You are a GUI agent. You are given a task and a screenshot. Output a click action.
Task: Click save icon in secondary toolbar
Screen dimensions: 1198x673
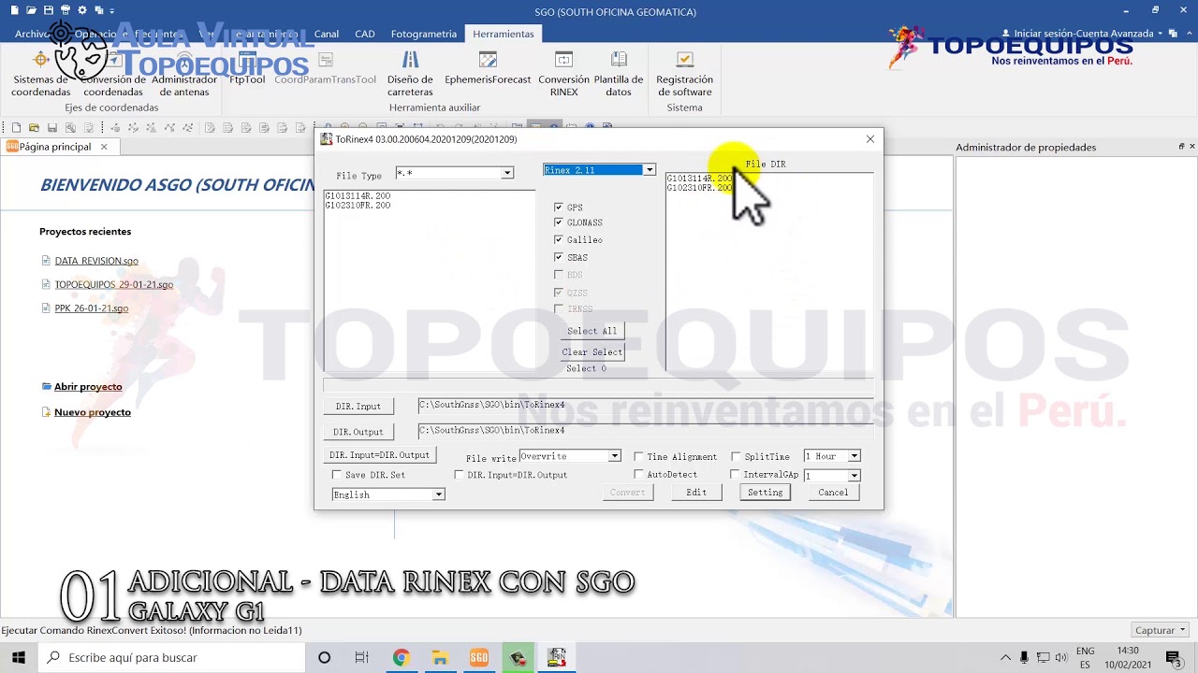coord(52,128)
